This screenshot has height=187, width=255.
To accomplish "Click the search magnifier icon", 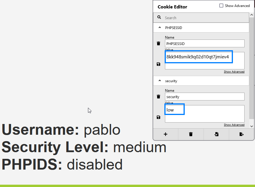I will [x=159, y=17].
